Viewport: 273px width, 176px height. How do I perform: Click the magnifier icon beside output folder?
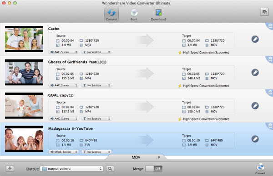pyautogui.click(x=110, y=169)
